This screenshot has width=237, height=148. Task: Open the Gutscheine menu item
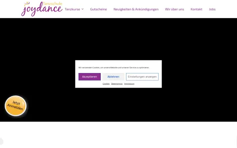click(x=98, y=9)
